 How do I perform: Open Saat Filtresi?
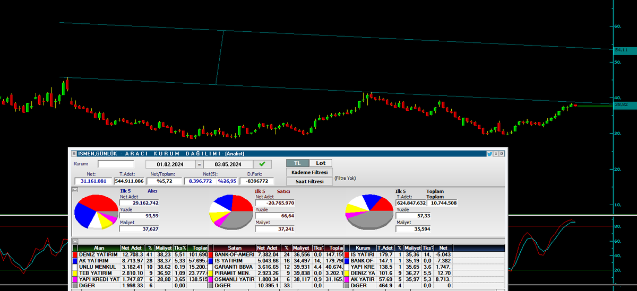[x=309, y=181]
